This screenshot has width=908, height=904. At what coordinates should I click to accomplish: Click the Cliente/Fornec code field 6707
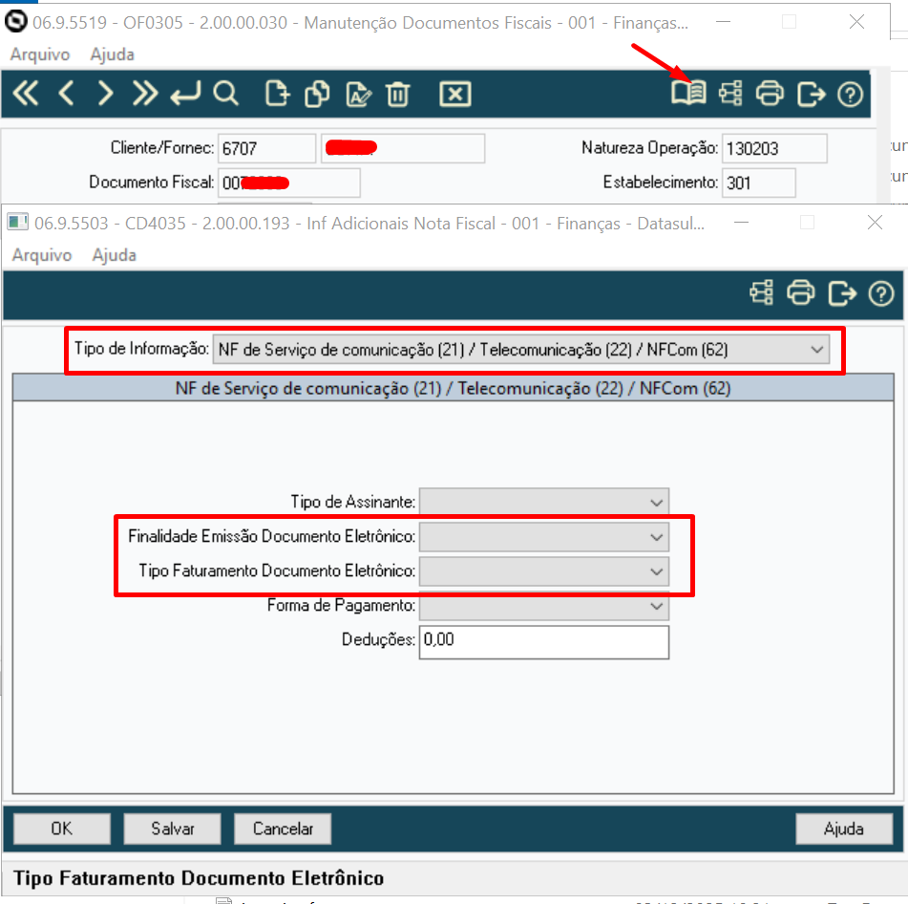click(x=267, y=148)
